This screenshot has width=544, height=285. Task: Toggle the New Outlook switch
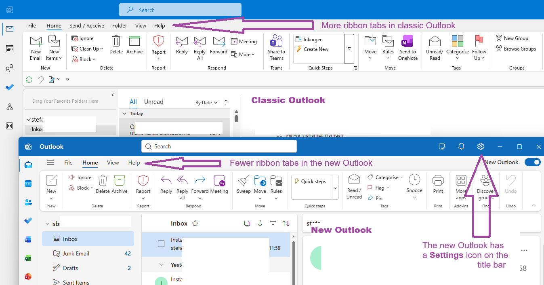[532, 162]
